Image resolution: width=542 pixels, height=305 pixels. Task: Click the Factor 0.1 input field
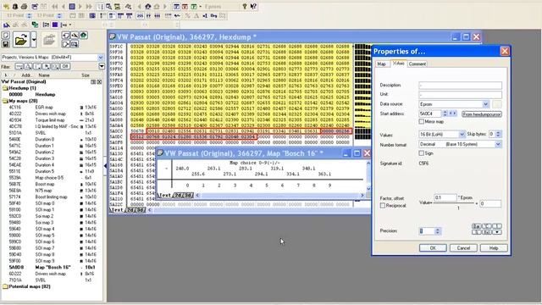(445, 197)
